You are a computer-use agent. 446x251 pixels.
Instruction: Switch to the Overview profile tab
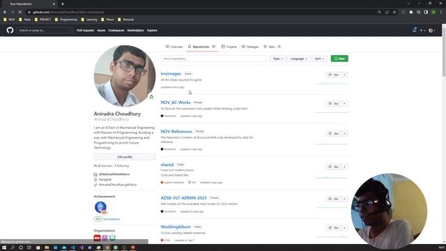(174, 47)
